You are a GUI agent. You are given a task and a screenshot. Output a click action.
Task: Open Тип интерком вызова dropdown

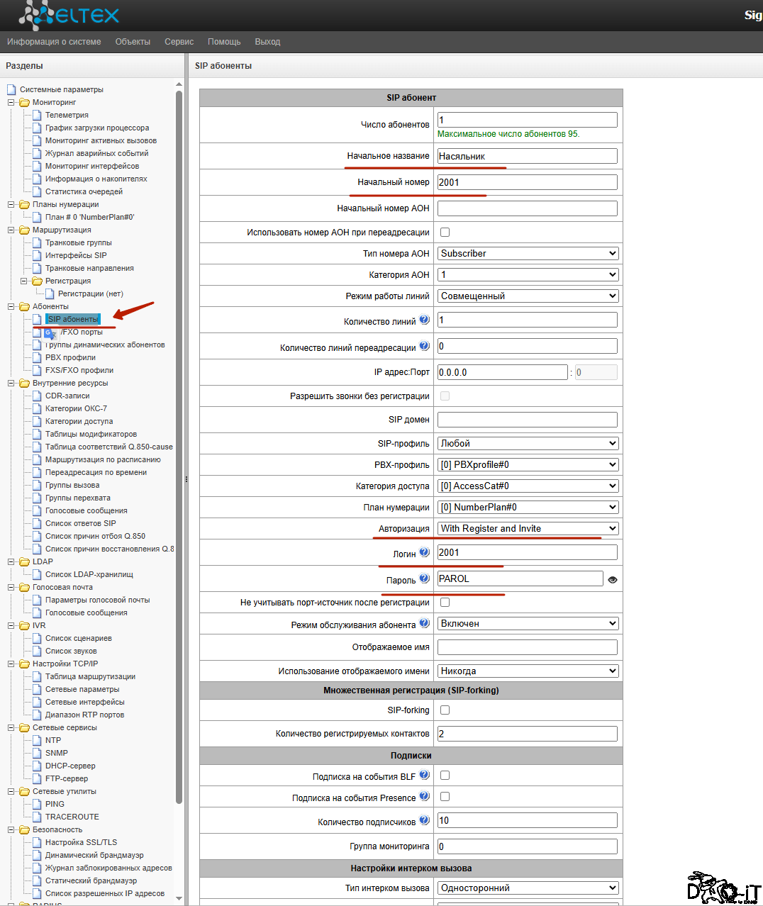pyautogui.click(x=528, y=888)
